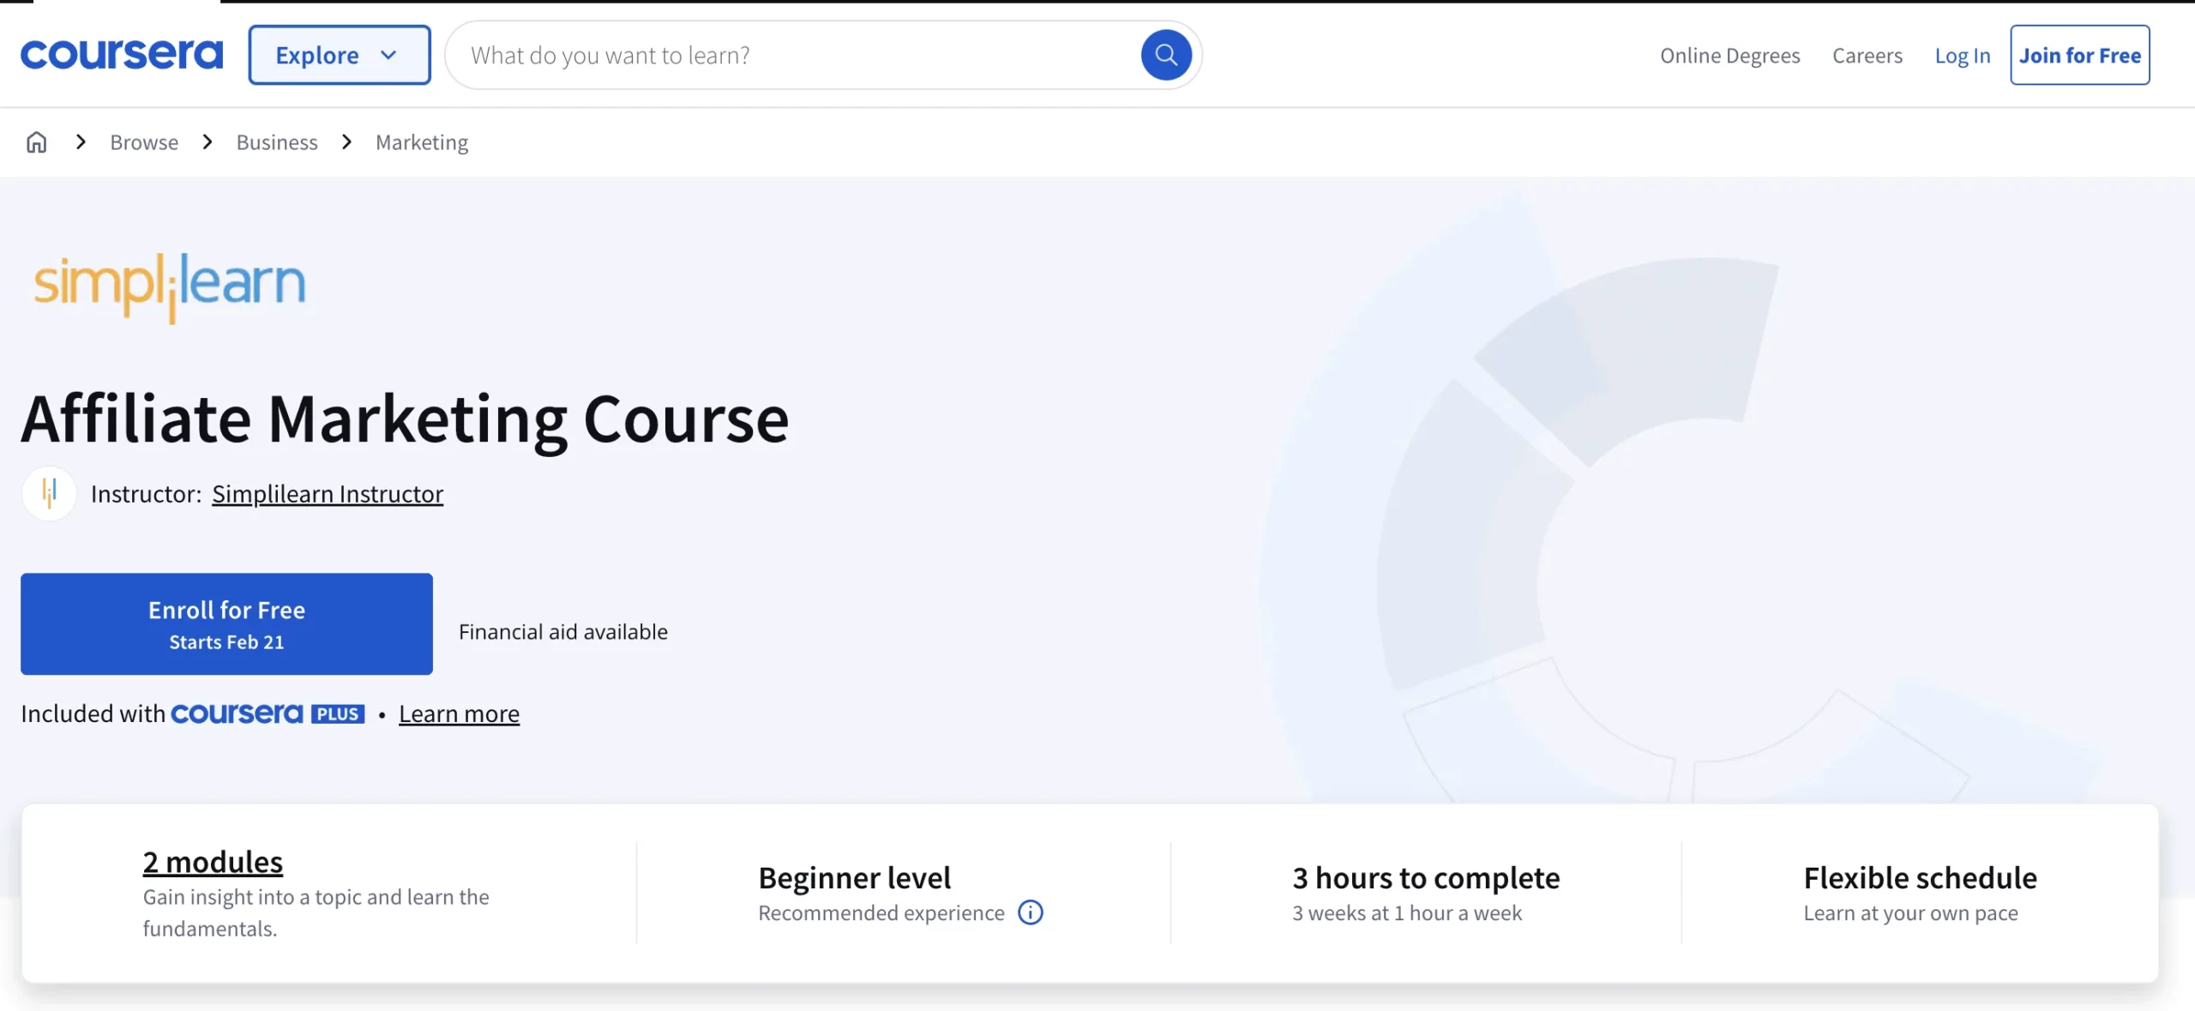Go to Marketing breadcrumb
This screenshot has width=2195, height=1011.
click(422, 142)
